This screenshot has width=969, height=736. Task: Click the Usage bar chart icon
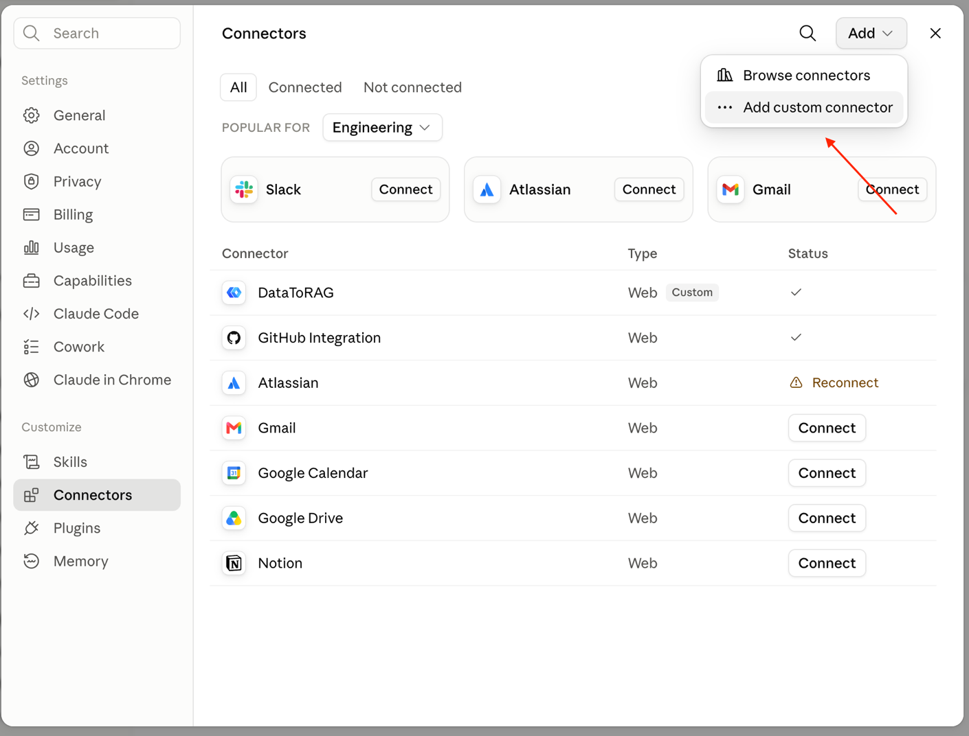(31, 247)
